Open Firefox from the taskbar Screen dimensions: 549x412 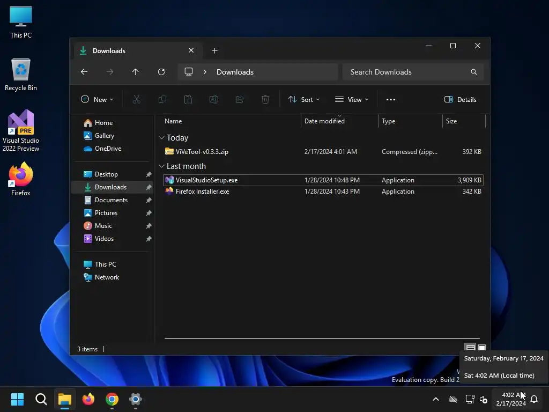[88, 399]
